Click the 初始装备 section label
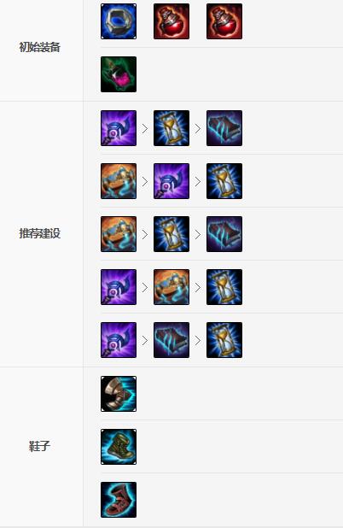This screenshot has height=528, width=343. 40,47
